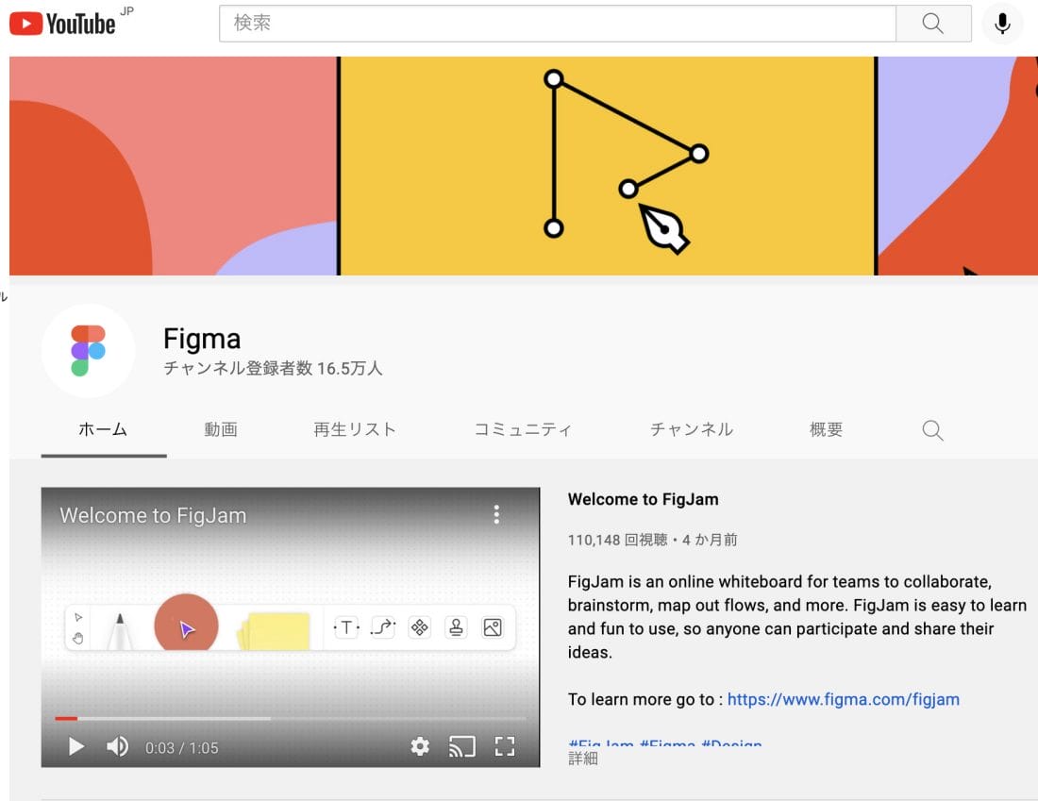Click the red cursor circle in video
Screen dimensions: 1038x801
(186, 623)
